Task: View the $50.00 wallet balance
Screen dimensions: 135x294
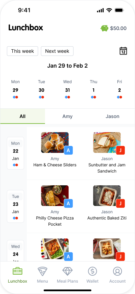Action: point(119,28)
